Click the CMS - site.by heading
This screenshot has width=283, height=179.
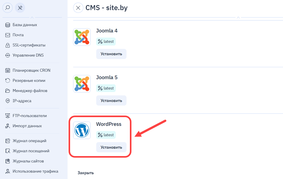[x=107, y=8]
